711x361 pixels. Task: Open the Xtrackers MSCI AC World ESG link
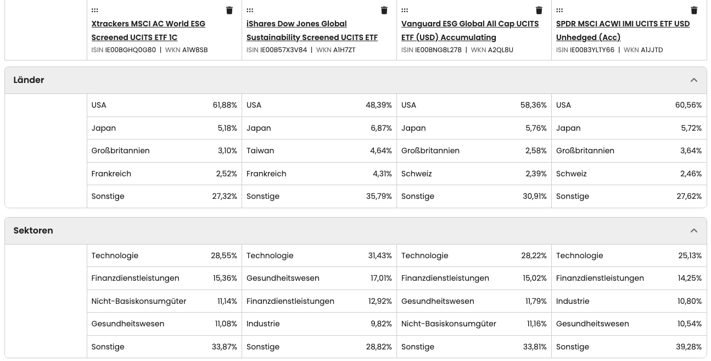pyautogui.click(x=148, y=30)
